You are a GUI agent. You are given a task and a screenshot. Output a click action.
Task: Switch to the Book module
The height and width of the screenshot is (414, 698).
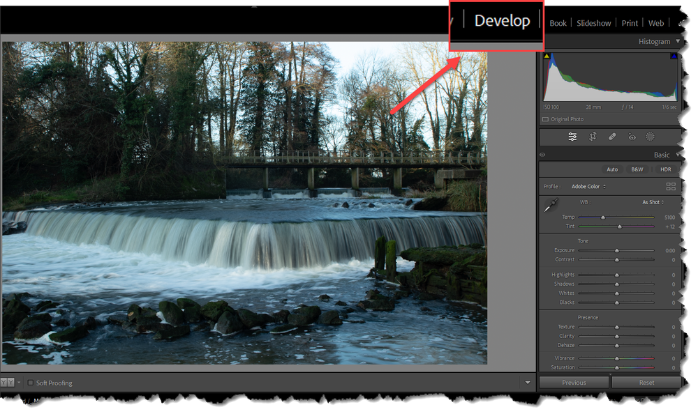(558, 23)
